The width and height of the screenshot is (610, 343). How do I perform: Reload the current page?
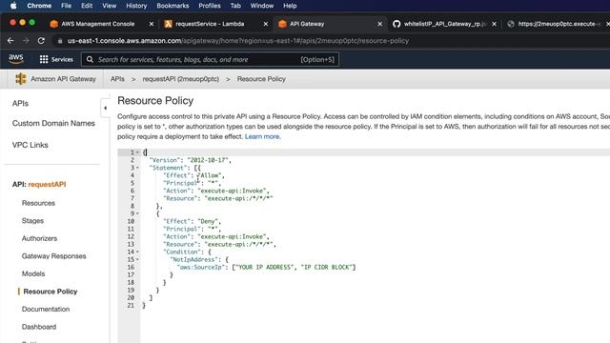click(x=41, y=41)
